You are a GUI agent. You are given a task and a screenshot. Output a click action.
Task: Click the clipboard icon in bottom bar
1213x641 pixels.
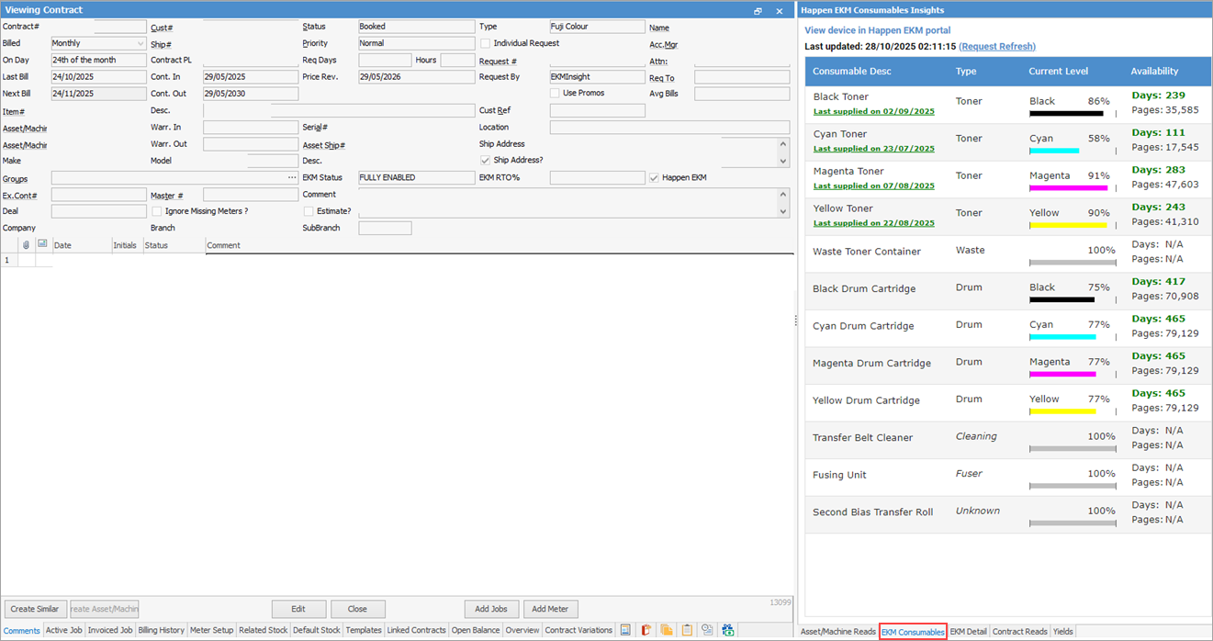686,630
